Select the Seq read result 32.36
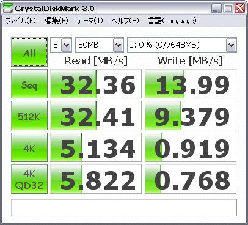The width and height of the screenshot is (248, 225). coord(96,84)
